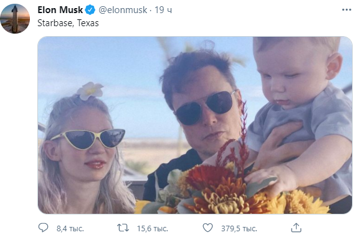Click the white hair flower in the photo
Image resolution: width=357 pixels, height=240 pixels.
90,90
